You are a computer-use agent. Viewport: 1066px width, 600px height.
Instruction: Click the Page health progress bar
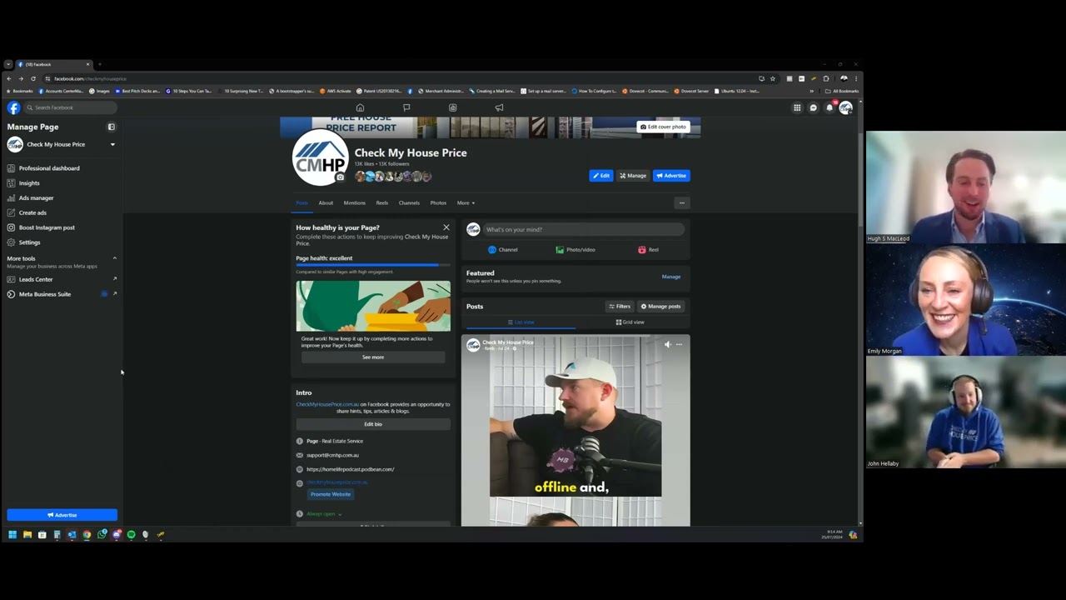pos(373,265)
